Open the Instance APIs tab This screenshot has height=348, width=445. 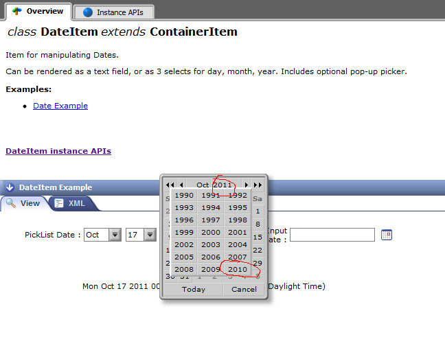coord(113,12)
